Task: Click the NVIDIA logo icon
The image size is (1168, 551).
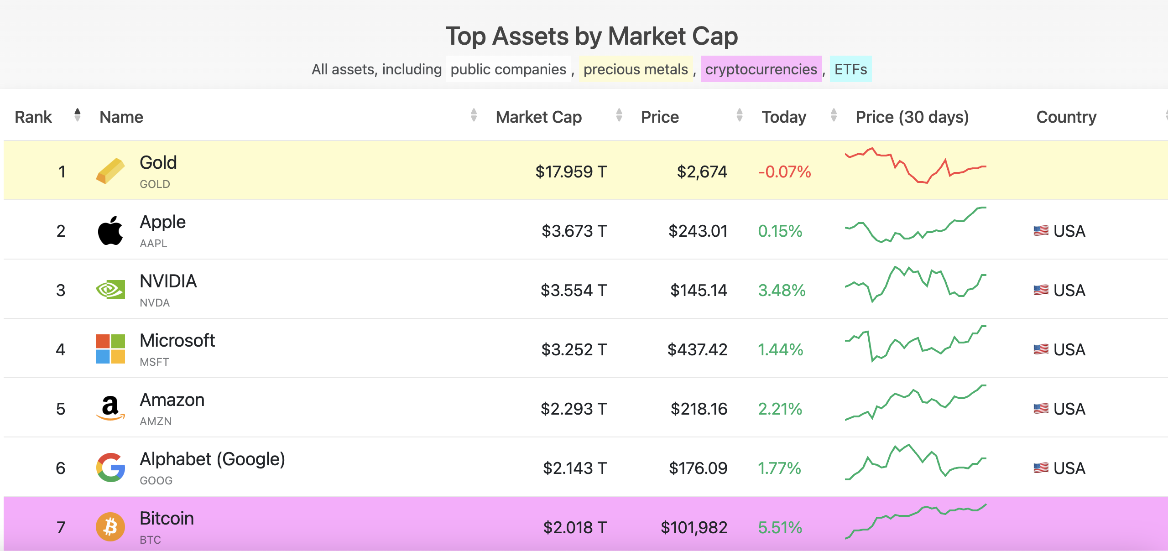Action: pyautogui.click(x=110, y=290)
